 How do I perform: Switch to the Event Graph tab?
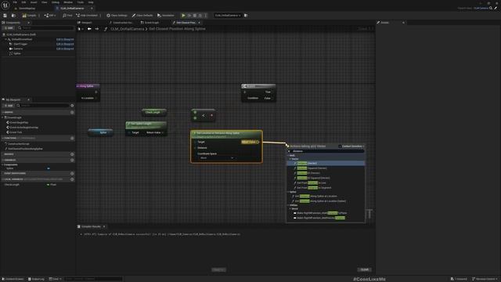(x=150, y=23)
